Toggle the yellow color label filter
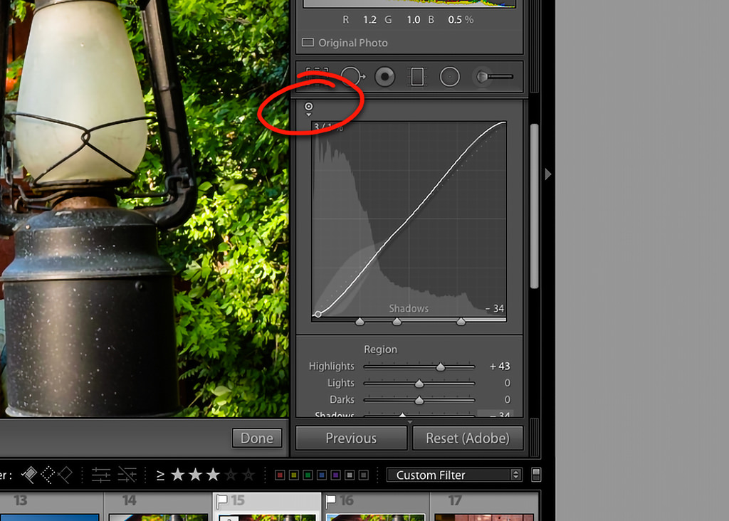Screen dimensions: 729x521 click(x=294, y=475)
